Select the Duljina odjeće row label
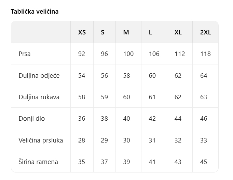 click(x=39, y=76)
